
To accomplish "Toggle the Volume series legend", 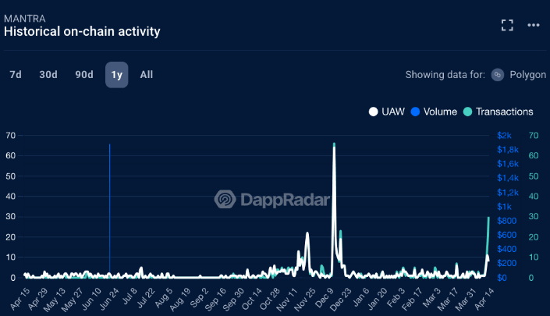I will [434, 112].
